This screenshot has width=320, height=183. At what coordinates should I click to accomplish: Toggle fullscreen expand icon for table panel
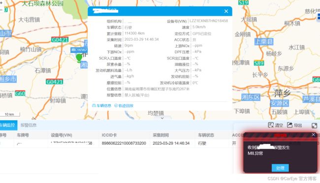point(314,126)
